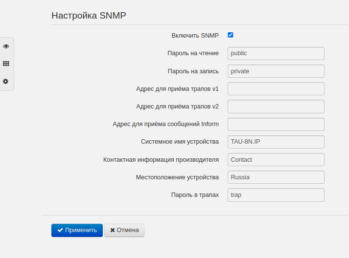Click the Системное имя устройства label

pos(180,142)
